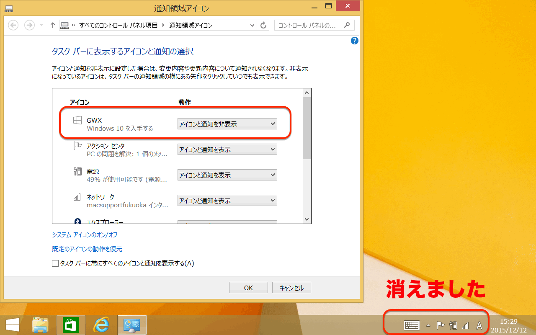This screenshot has width=536, height=335.
Task: Click the Control Panel search field
Action: tap(310, 25)
